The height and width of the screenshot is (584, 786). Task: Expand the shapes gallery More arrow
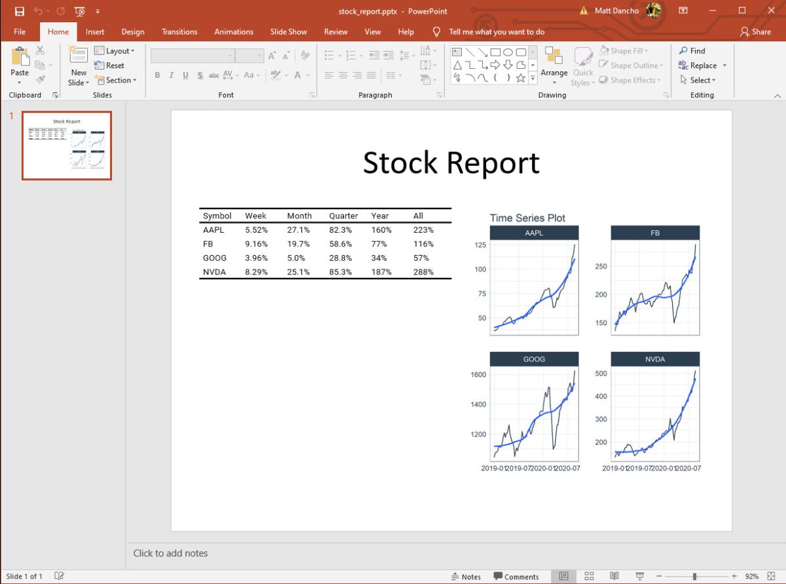(x=533, y=79)
